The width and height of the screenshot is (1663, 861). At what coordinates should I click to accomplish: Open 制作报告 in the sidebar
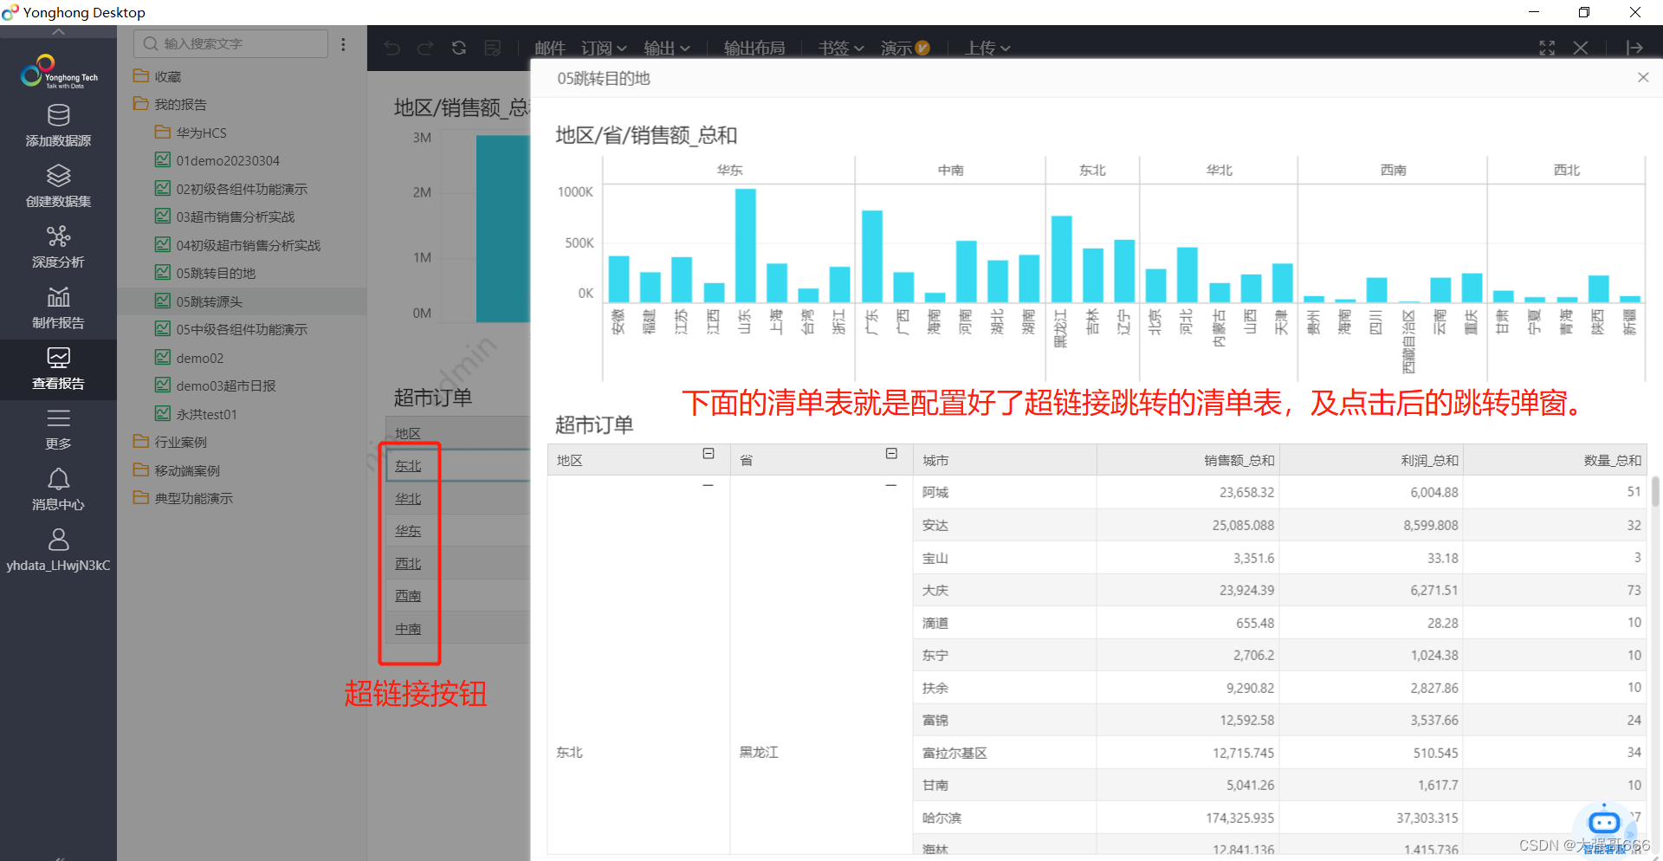point(58,307)
